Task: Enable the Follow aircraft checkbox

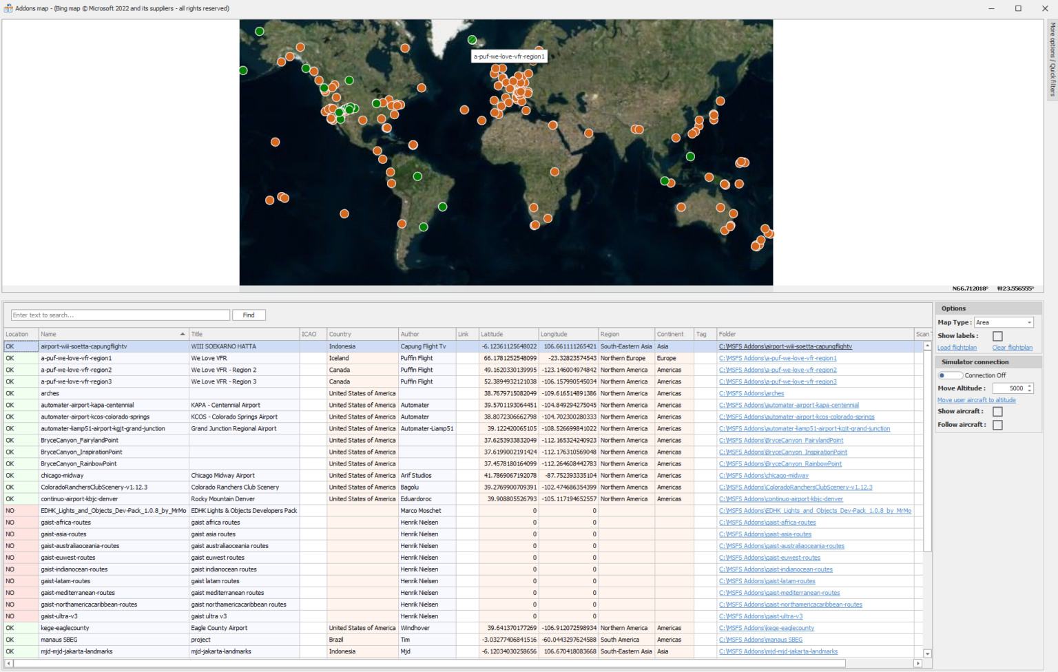Action: click(997, 425)
